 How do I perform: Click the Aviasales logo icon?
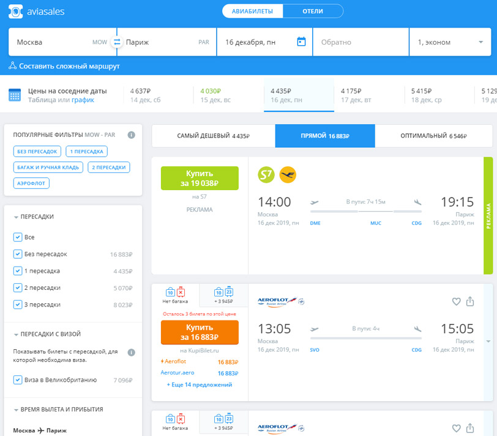pos(17,12)
